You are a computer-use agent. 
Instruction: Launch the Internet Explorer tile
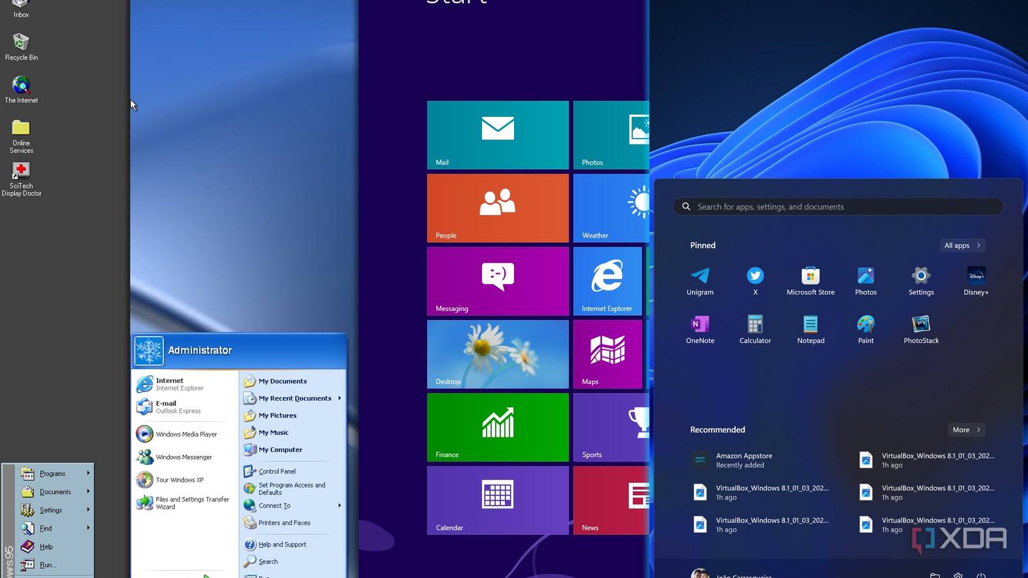pyautogui.click(x=607, y=281)
